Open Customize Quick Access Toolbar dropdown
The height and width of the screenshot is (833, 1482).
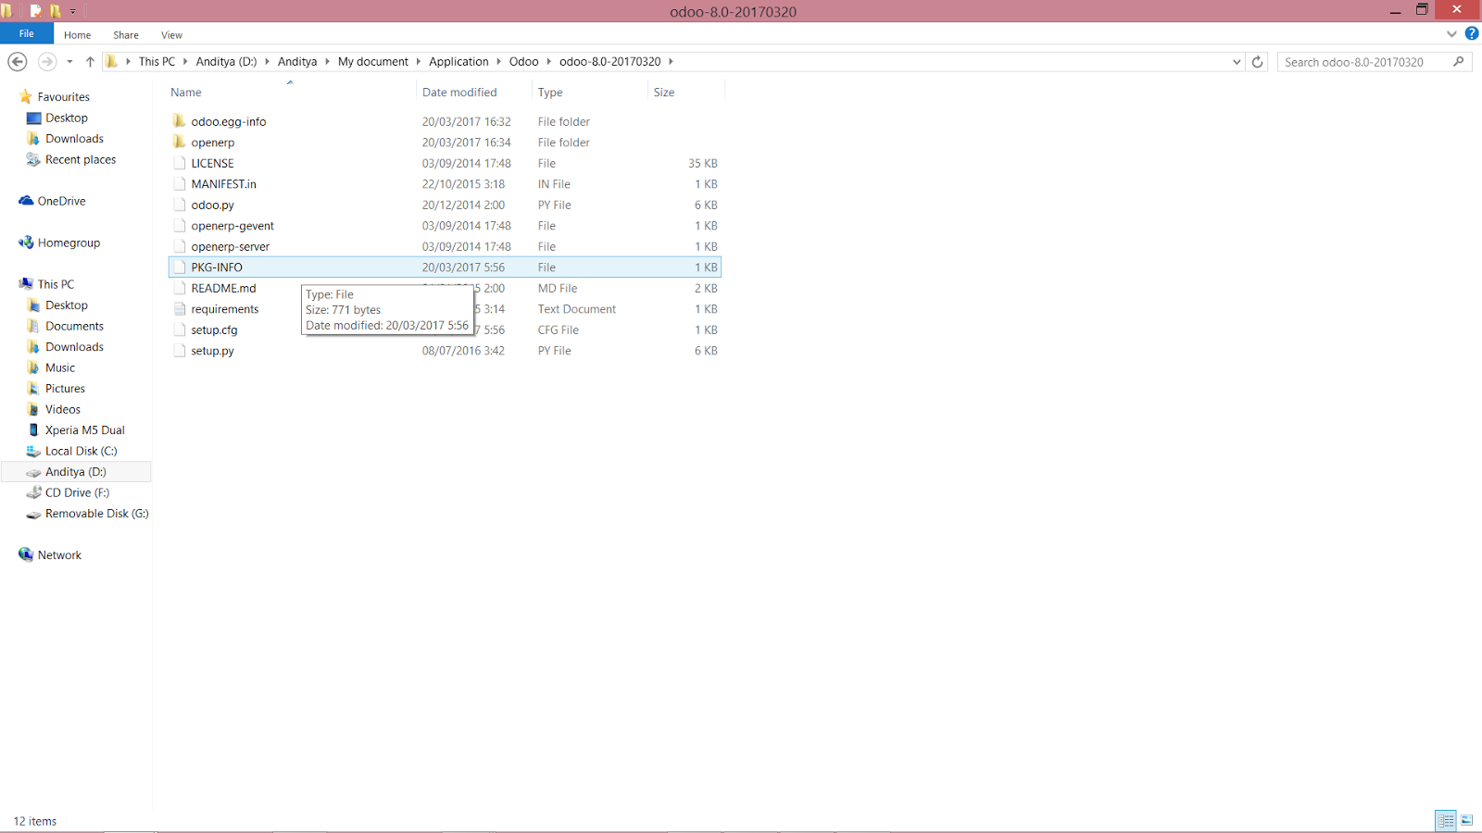coord(72,12)
